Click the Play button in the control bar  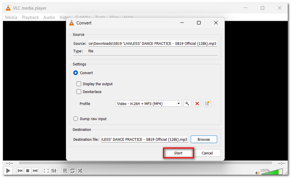(x=8, y=171)
